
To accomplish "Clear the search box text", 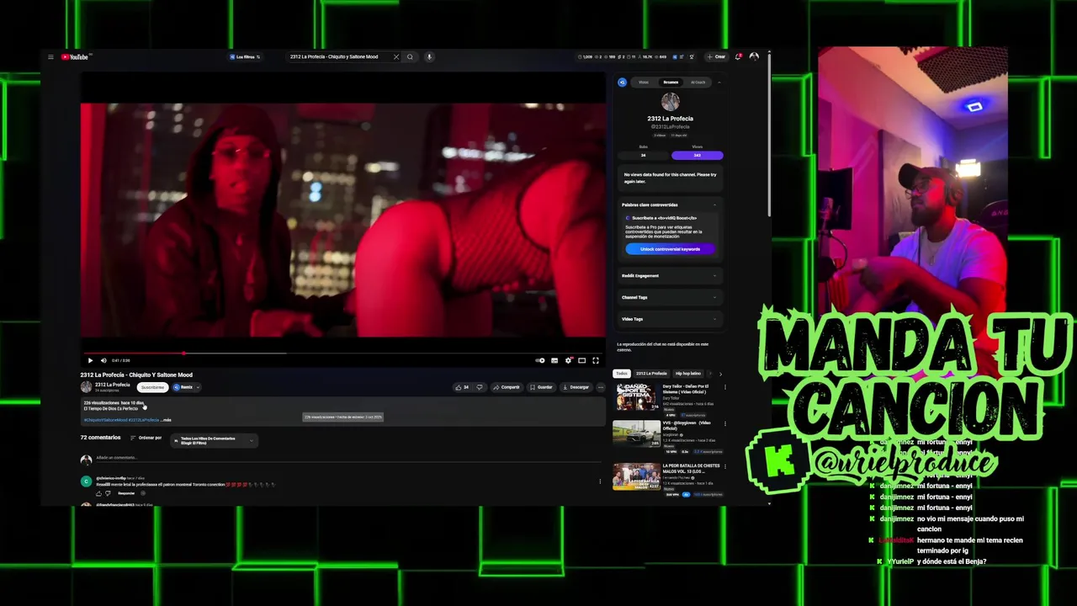I will [x=396, y=57].
